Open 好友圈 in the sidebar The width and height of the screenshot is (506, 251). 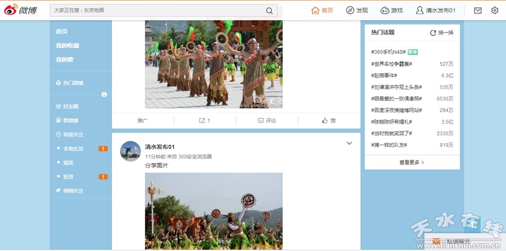click(67, 107)
